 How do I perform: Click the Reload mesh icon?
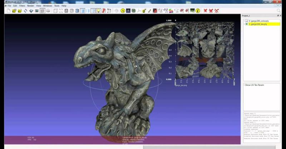click(25, 11)
